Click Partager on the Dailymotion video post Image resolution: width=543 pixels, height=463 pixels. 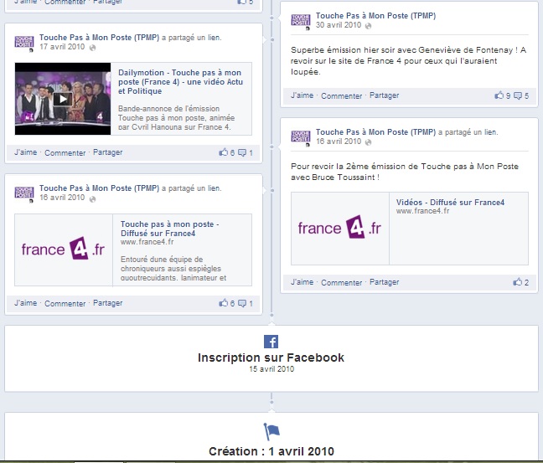(108, 152)
